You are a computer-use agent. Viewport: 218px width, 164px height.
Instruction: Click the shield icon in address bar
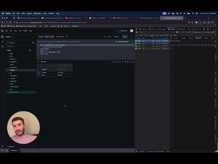click(x=14, y=22)
